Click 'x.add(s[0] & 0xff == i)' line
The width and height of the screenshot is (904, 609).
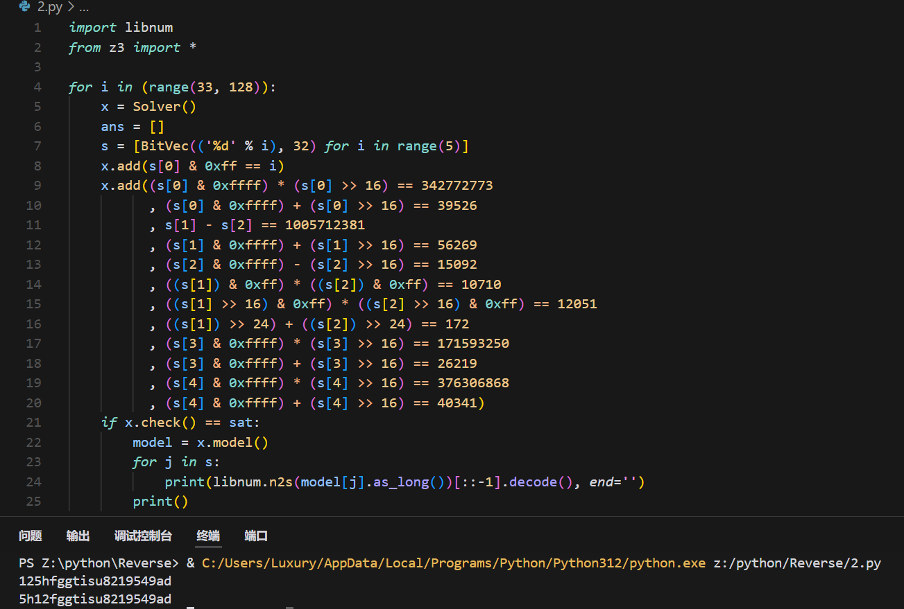coord(193,166)
